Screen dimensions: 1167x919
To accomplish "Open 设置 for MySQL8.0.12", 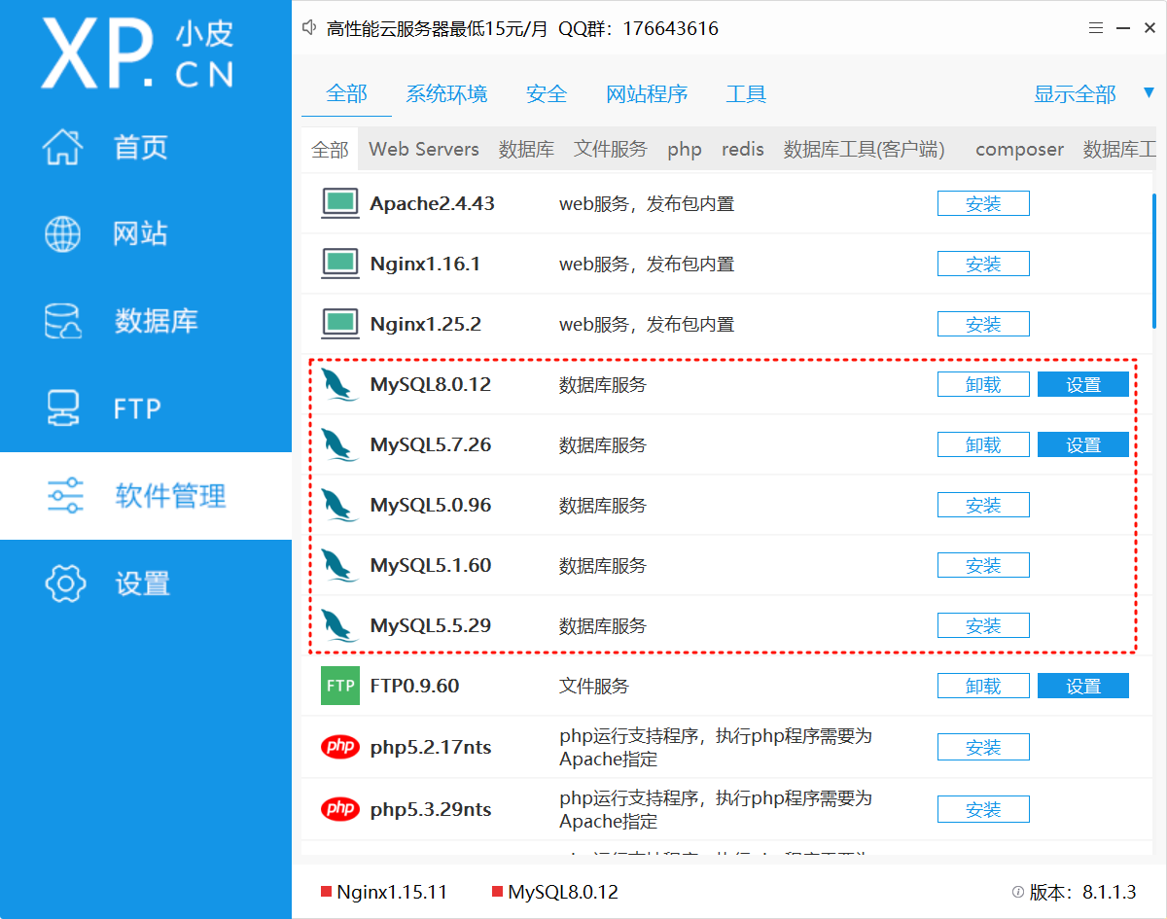I will pos(1083,384).
